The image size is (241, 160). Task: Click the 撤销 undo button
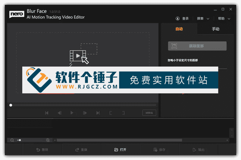point(42,150)
